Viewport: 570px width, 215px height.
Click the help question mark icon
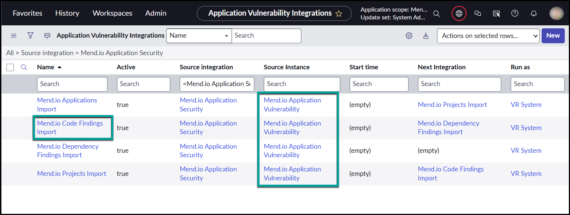(x=515, y=13)
